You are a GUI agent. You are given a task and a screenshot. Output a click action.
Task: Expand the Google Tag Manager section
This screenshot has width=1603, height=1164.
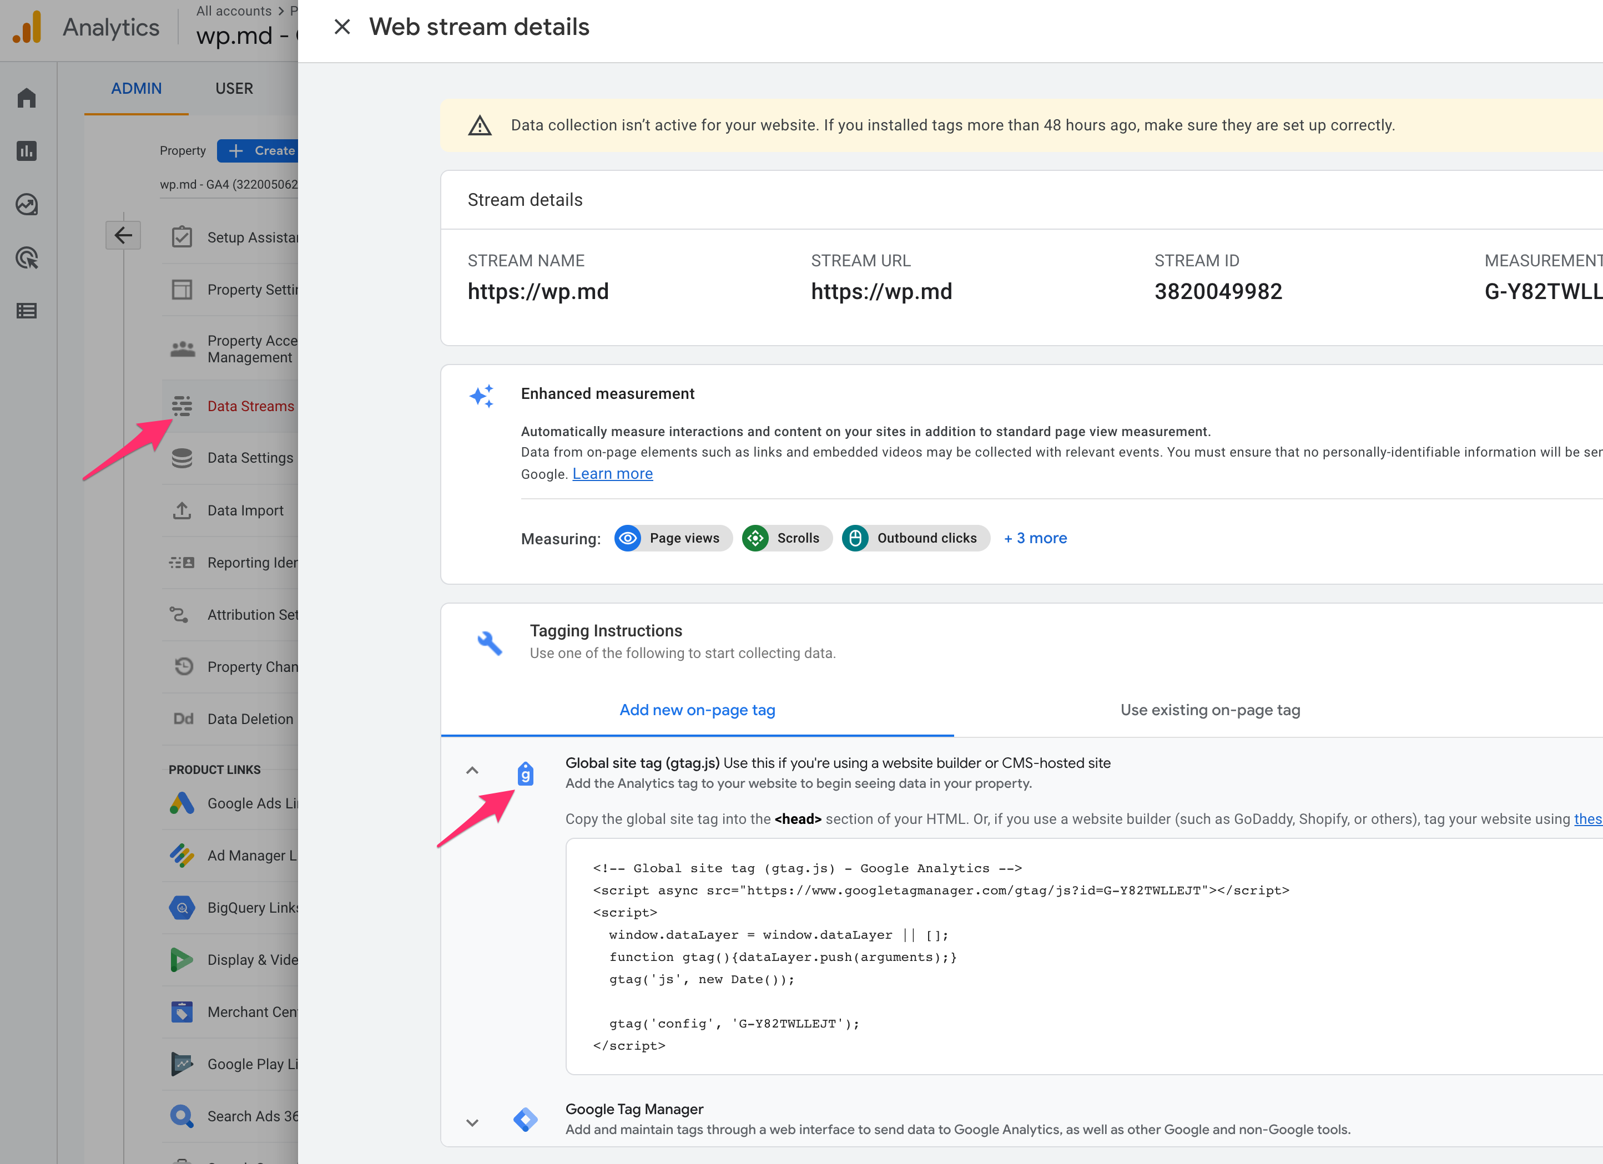coord(472,1122)
